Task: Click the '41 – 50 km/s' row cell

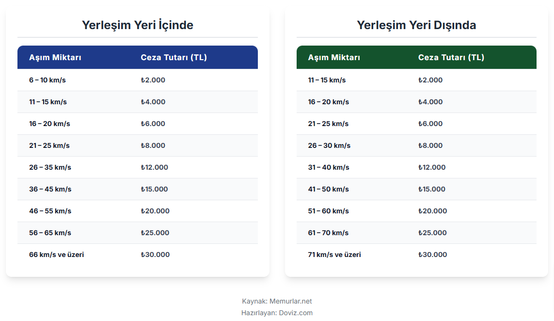Action: pyautogui.click(x=329, y=189)
